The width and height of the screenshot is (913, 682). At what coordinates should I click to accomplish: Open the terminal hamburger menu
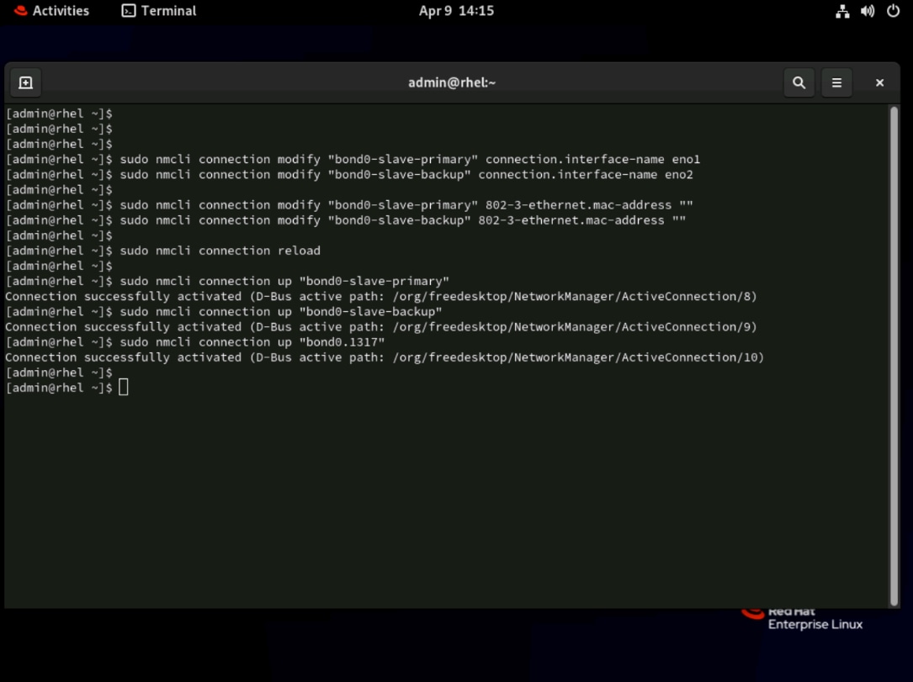click(x=836, y=82)
